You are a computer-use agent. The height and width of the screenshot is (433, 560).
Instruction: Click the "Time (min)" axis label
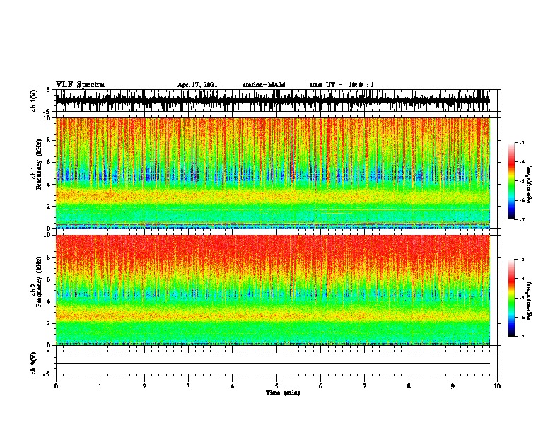(x=283, y=393)
